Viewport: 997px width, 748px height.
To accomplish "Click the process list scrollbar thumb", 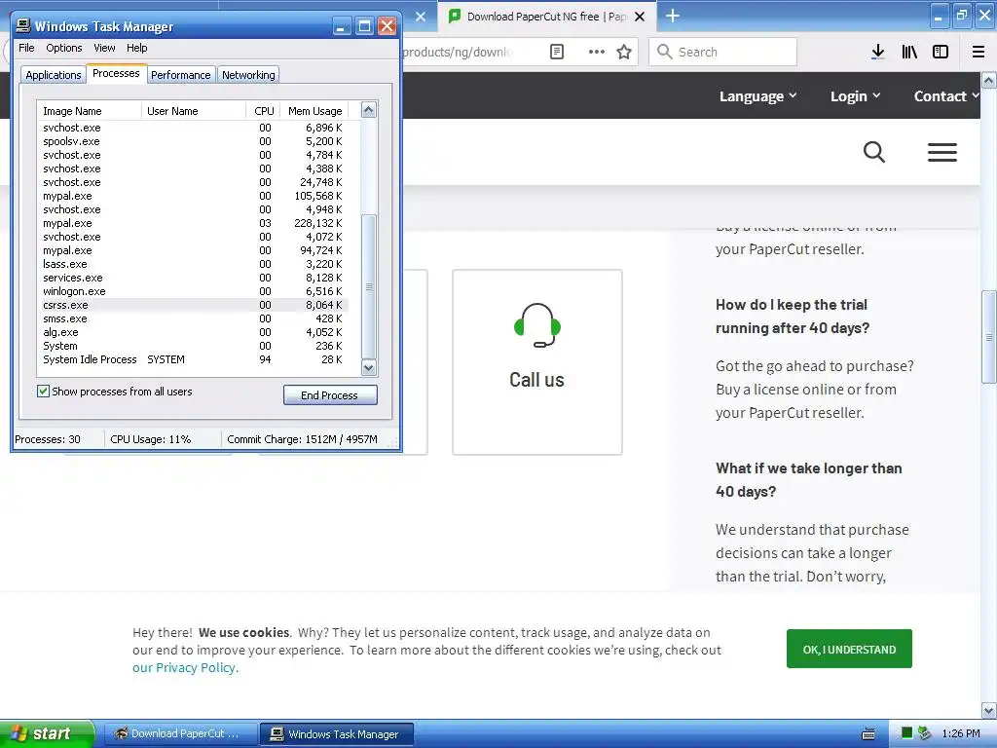I will pos(369,287).
